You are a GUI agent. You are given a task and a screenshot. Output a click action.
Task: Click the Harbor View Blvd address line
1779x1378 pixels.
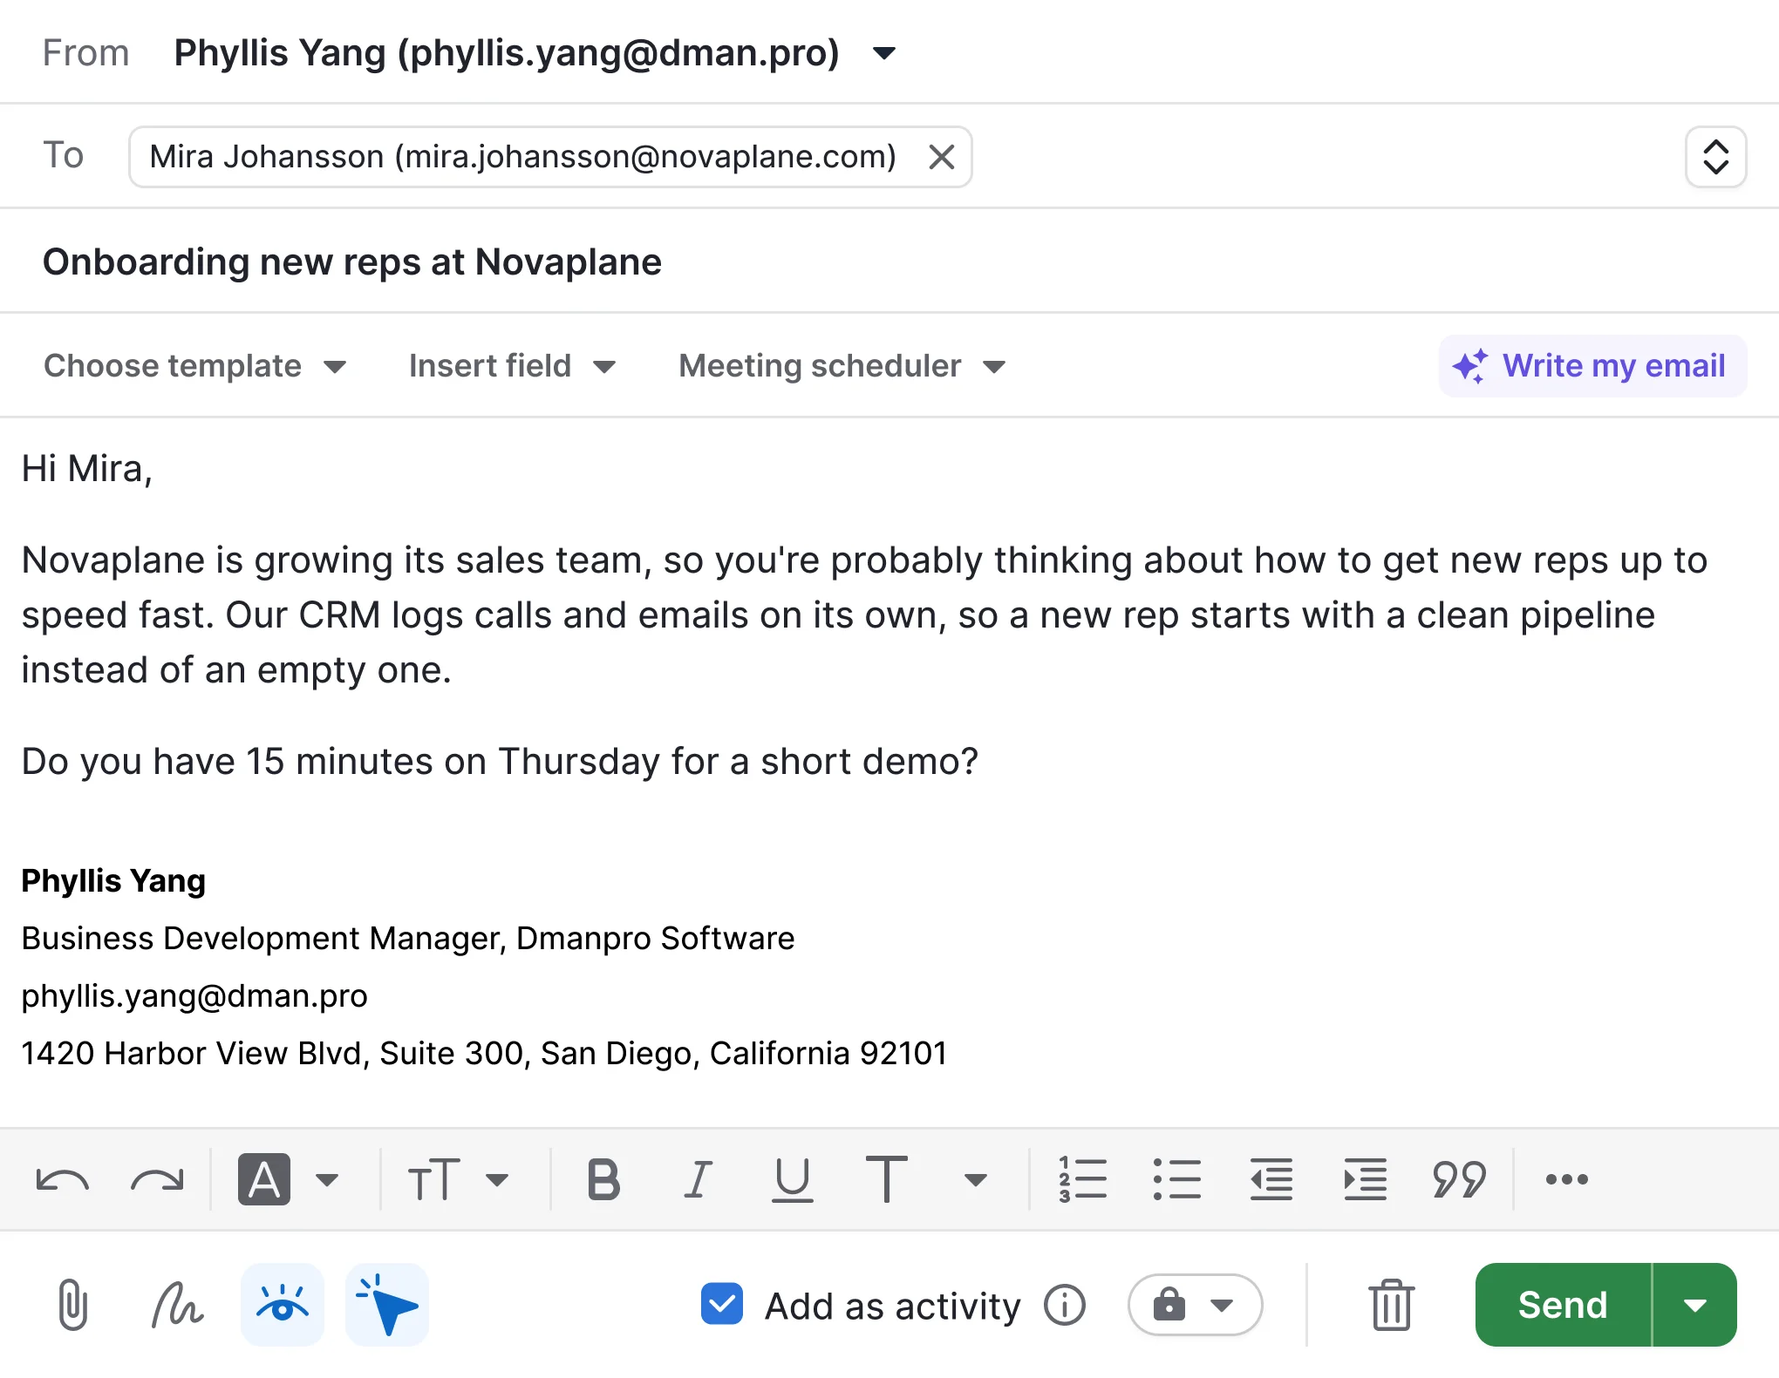[484, 1053]
